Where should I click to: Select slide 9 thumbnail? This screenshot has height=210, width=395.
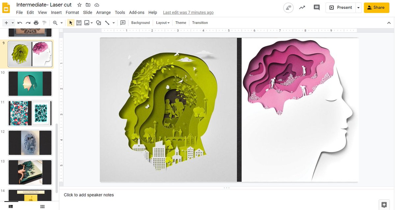[x=30, y=54]
